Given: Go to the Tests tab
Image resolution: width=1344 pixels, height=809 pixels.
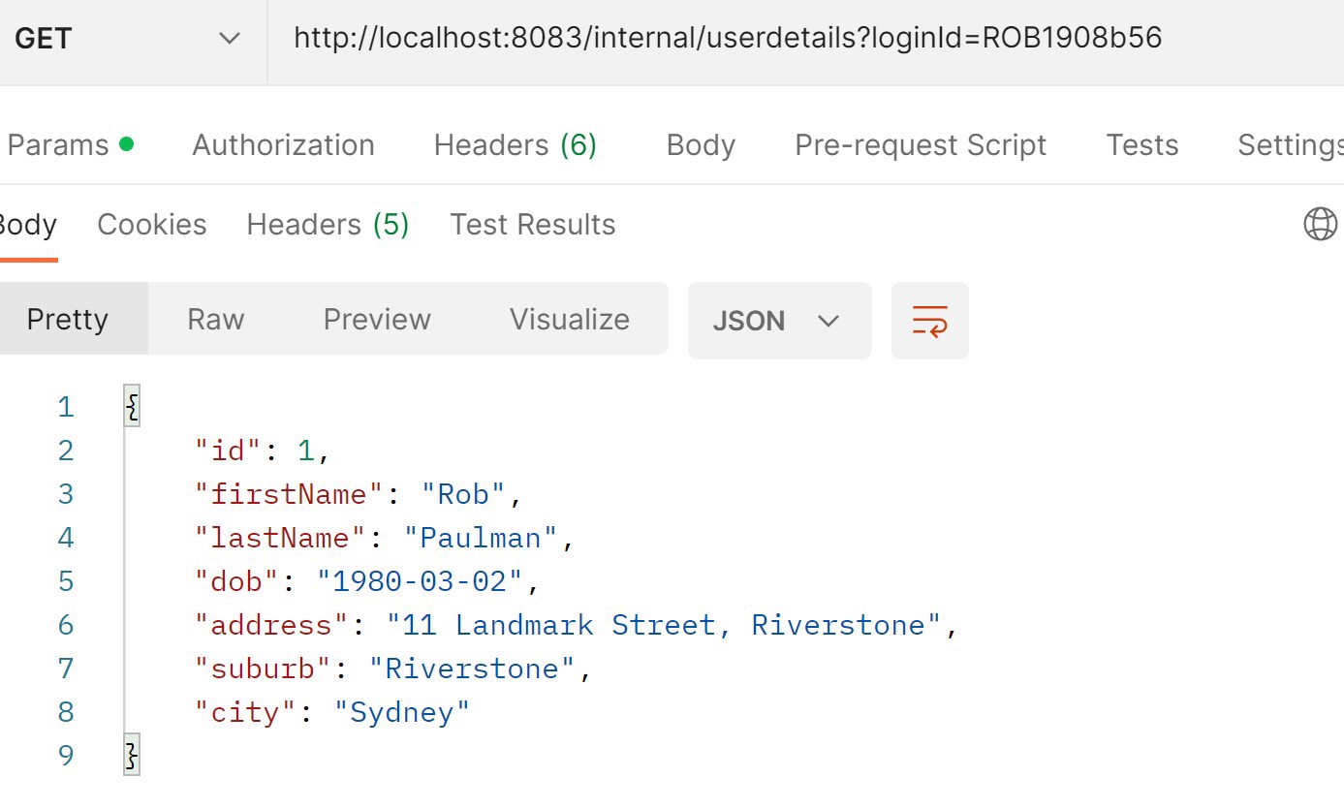Looking at the screenshot, I should pyautogui.click(x=1141, y=145).
